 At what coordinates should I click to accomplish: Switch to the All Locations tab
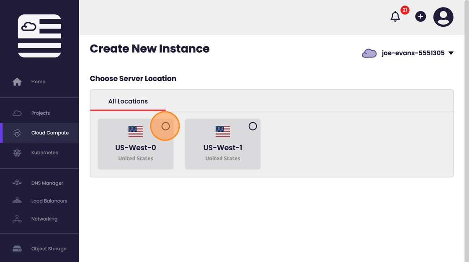click(128, 101)
